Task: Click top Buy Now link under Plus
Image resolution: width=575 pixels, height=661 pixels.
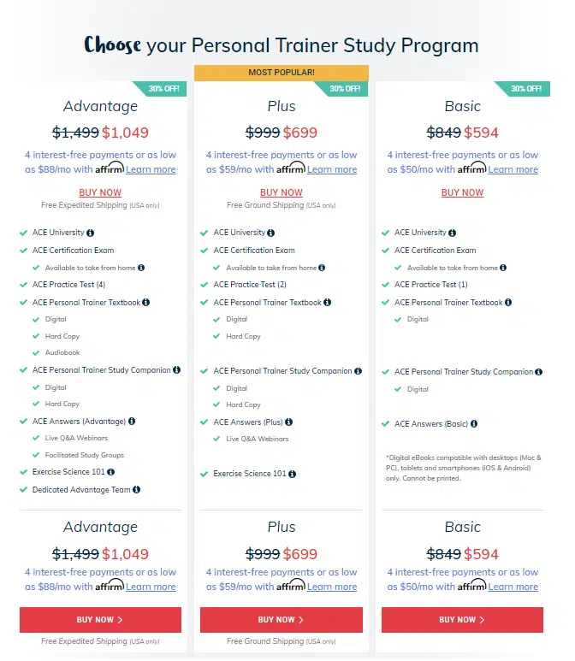Action: (282, 192)
